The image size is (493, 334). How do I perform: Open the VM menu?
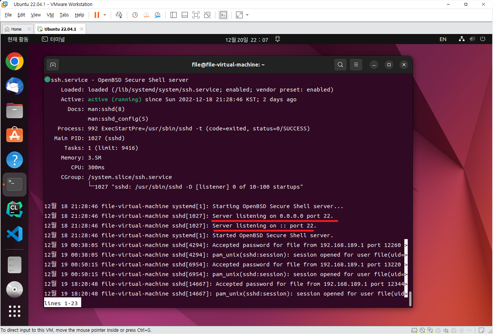coord(50,15)
